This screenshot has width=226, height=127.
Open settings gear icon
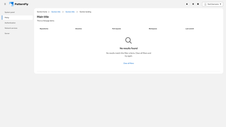pos(193,4)
